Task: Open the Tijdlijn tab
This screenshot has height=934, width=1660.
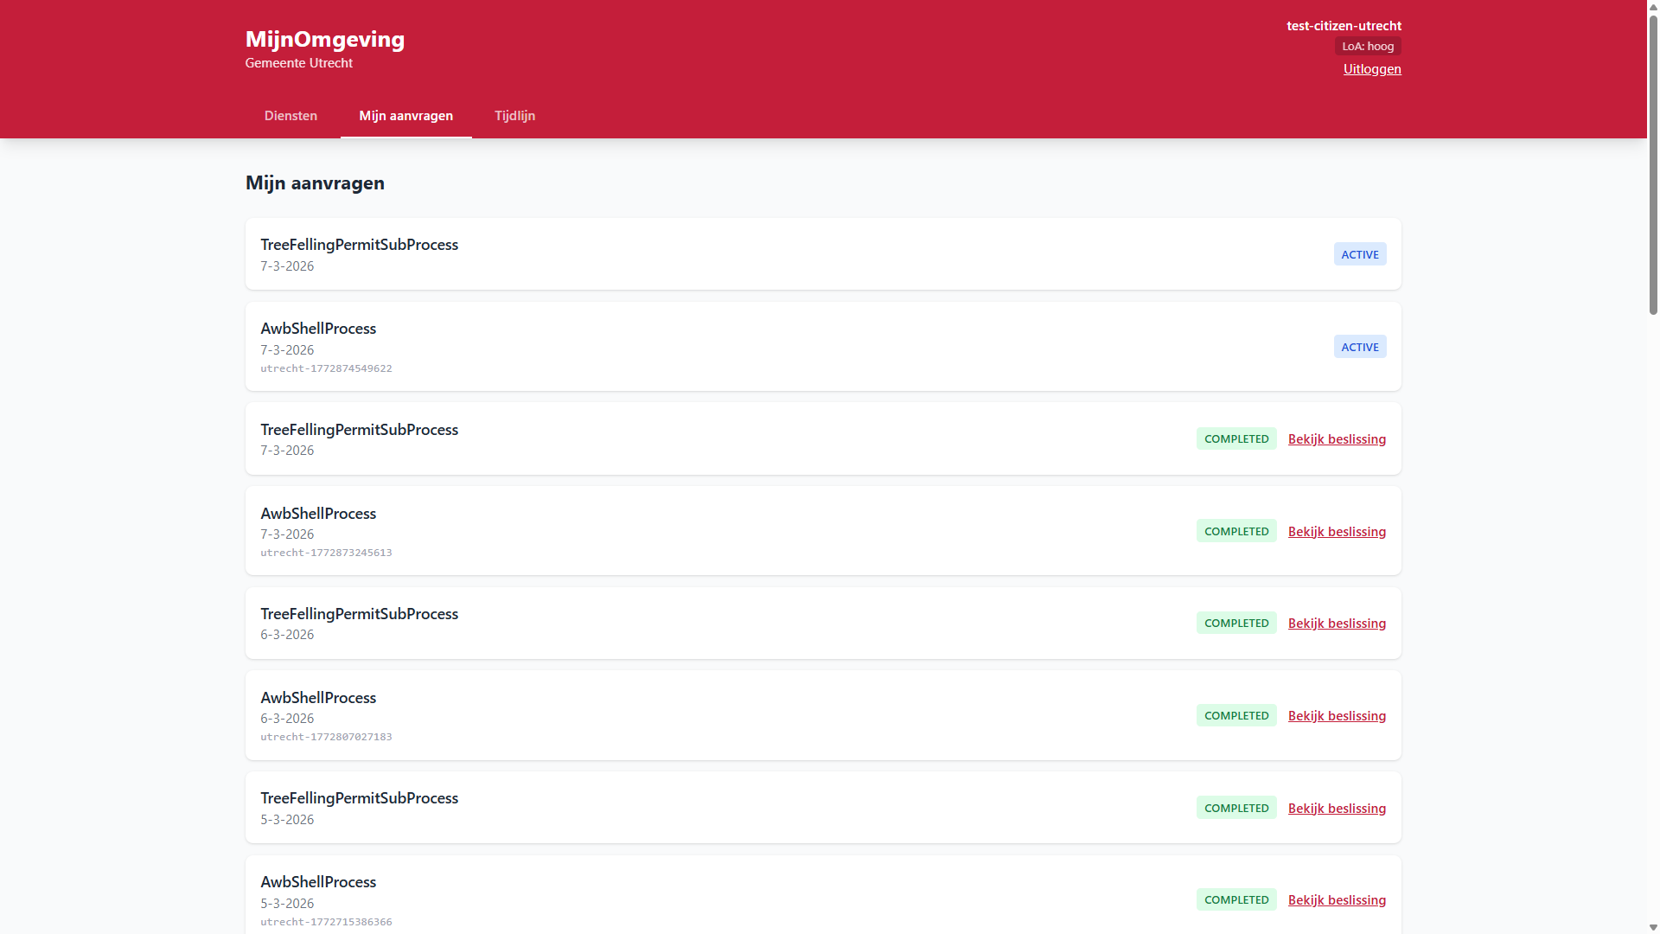Action: pos(514,115)
